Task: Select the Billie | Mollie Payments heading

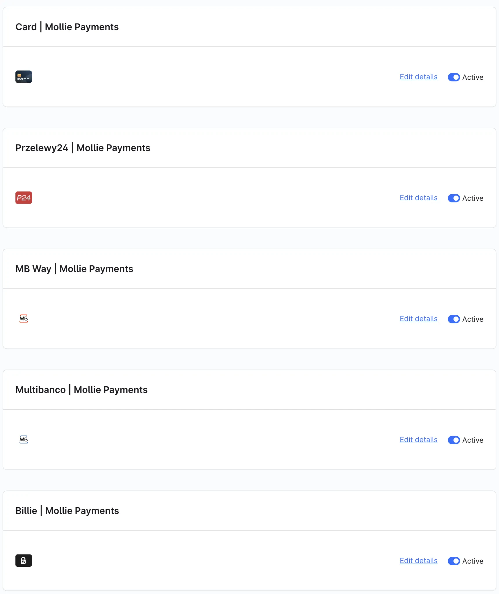Action: (x=67, y=511)
